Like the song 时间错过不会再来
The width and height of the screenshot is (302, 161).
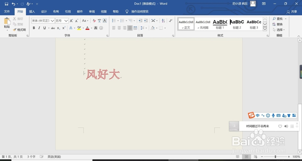tap(280, 126)
